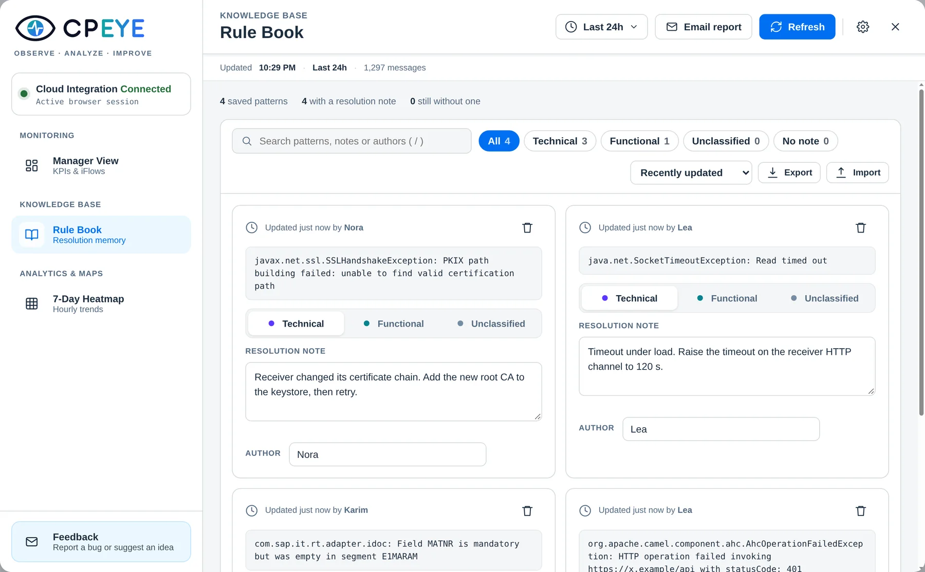Viewport: 925px width, 572px height.
Task: Click the 7-Day Heatmap grid icon
Action: (32, 303)
